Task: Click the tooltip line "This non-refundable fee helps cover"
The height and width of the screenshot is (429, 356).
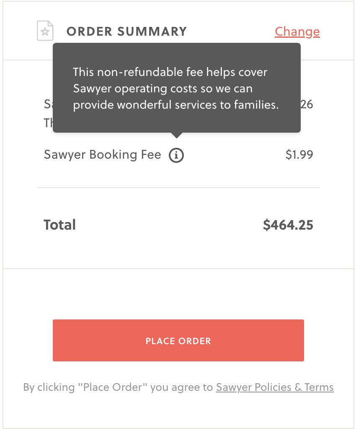Action: pos(170,72)
